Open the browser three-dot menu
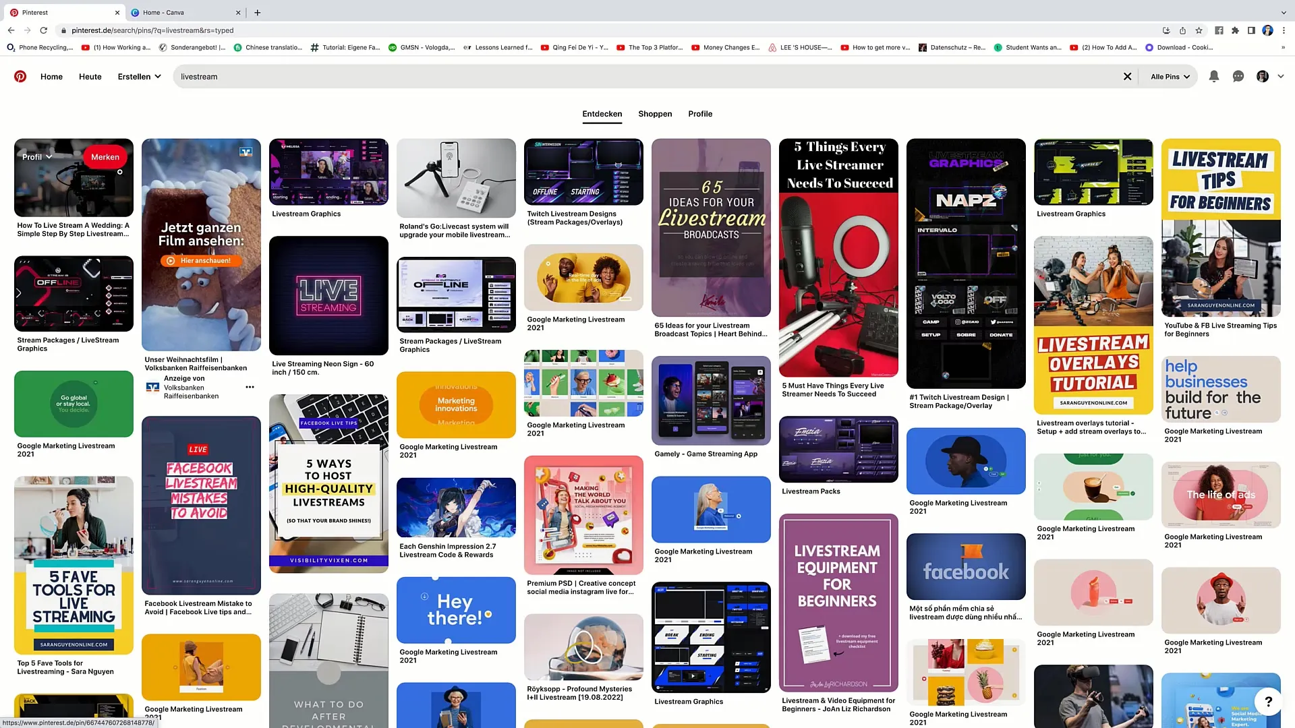This screenshot has height=728, width=1295. point(1284,30)
